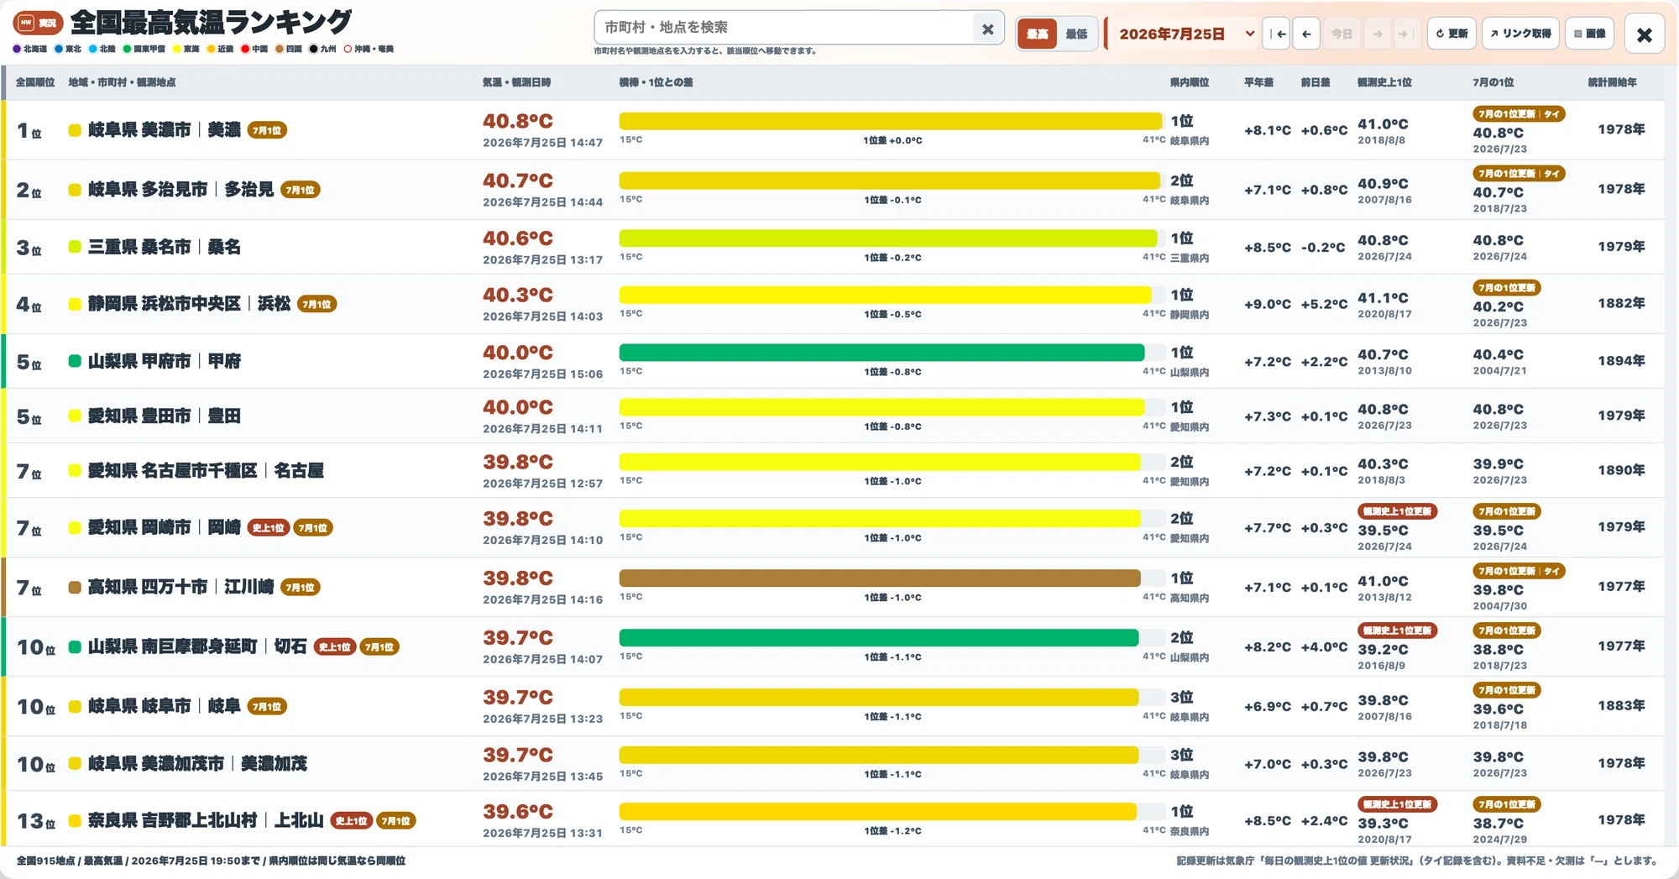Click the 今日 button
This screenshot has width=1679, height=879.
tap(1342, 34)
